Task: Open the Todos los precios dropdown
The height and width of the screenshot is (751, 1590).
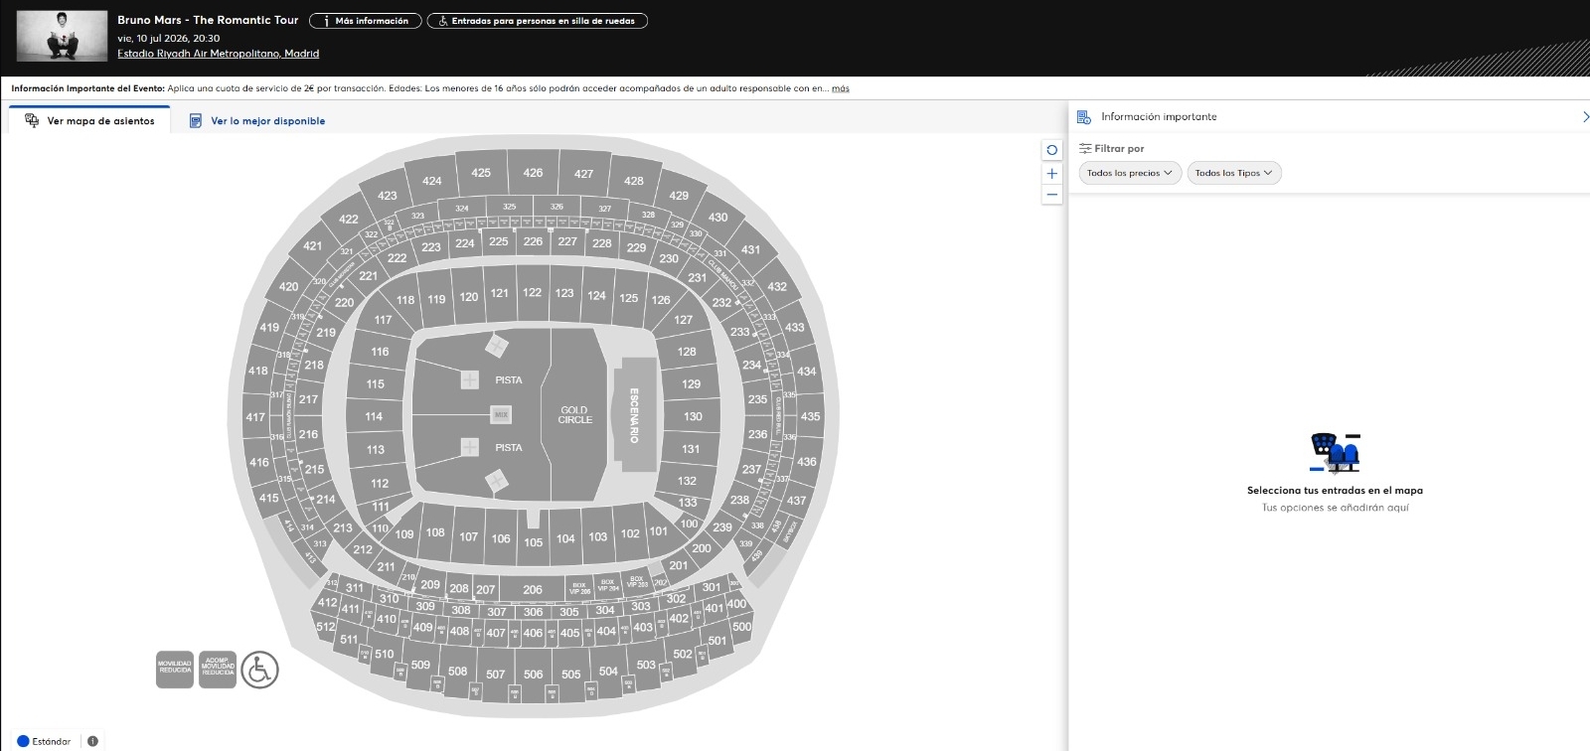Action: pos(1129,173)
